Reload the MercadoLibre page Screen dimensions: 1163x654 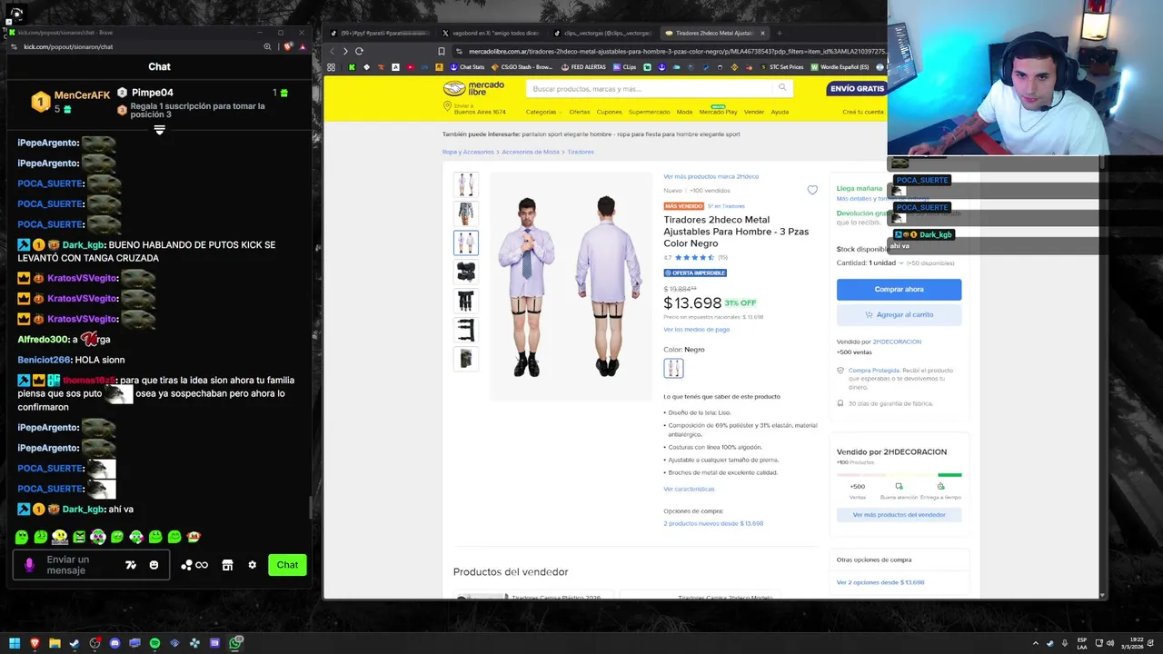pos(359,51)
